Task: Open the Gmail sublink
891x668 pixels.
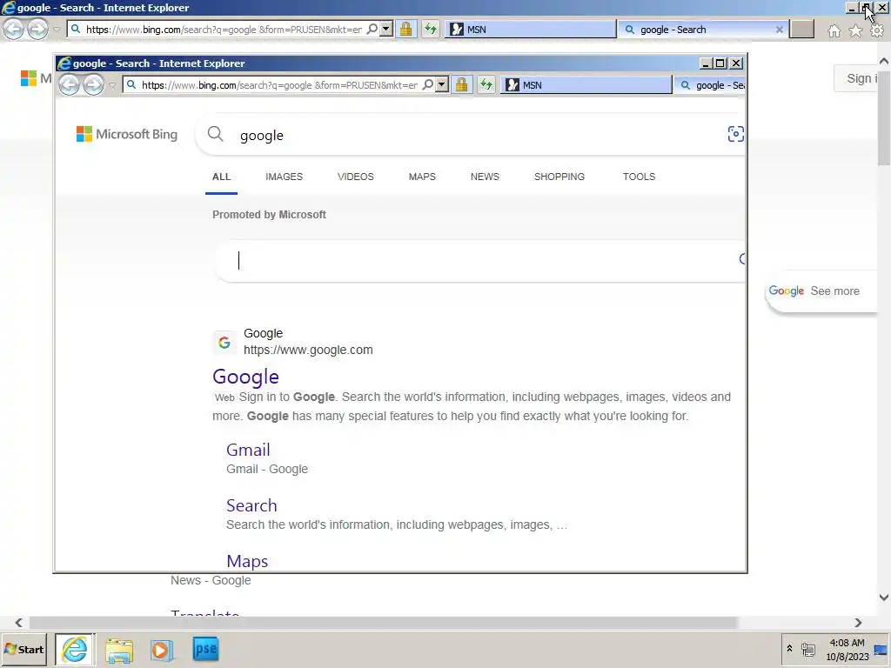Action: [248, 450]
